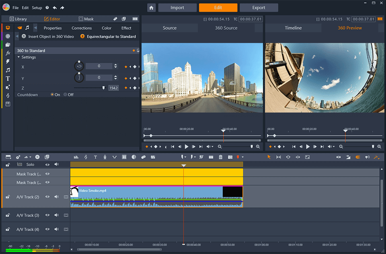This screenshot has height=254, width=386.
Task: Open the Titles (T) panel in sidebar
Action: 8,78
